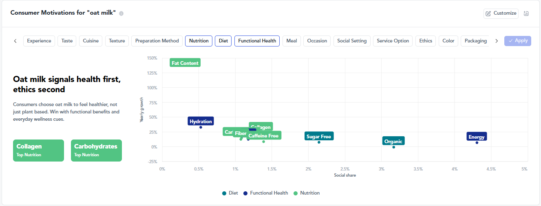The width and height of the screenshot is (541, 206).
Task: Click the Caffeine Free data label
Action: click(x=264, y=135)
